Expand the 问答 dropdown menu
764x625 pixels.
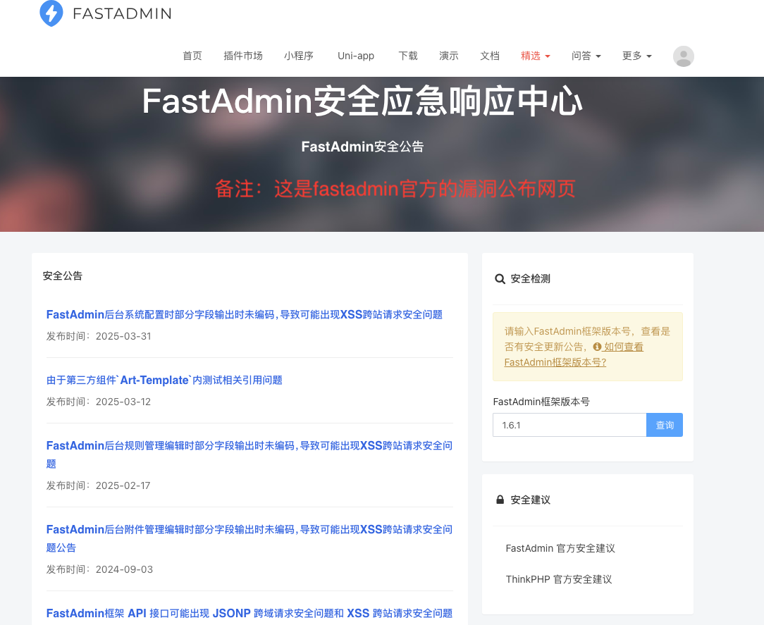tap(586, 56)
